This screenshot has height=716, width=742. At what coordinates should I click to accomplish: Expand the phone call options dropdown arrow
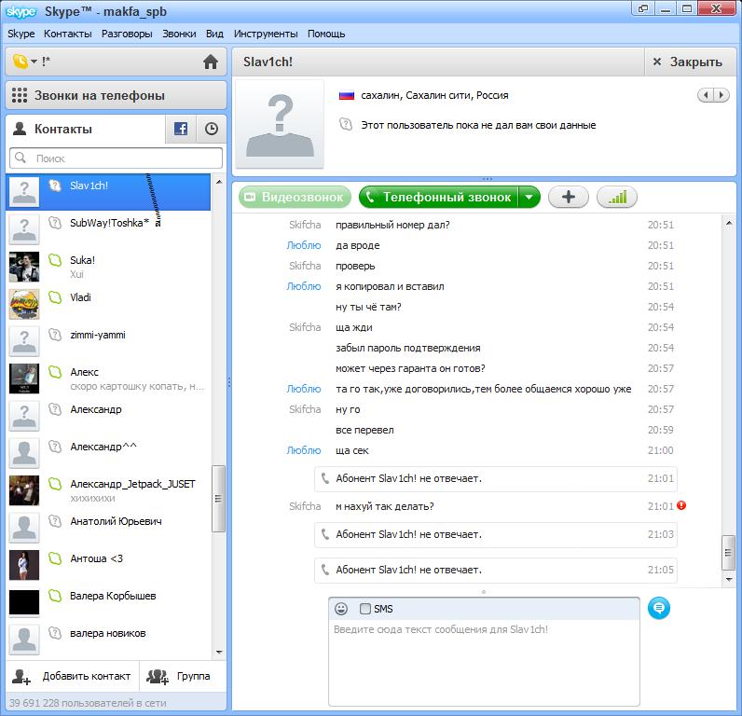pos(529,197)
